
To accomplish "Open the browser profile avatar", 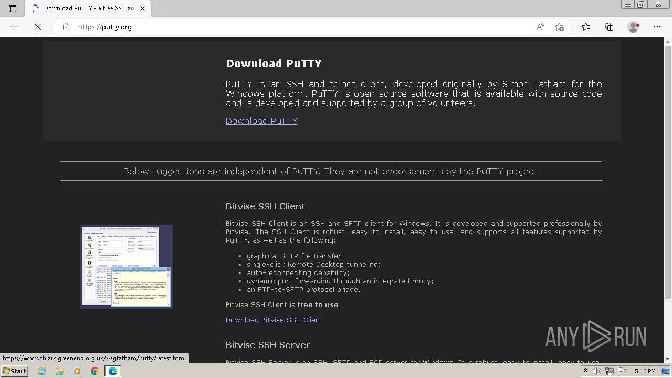I will click(x=634, y=27).
